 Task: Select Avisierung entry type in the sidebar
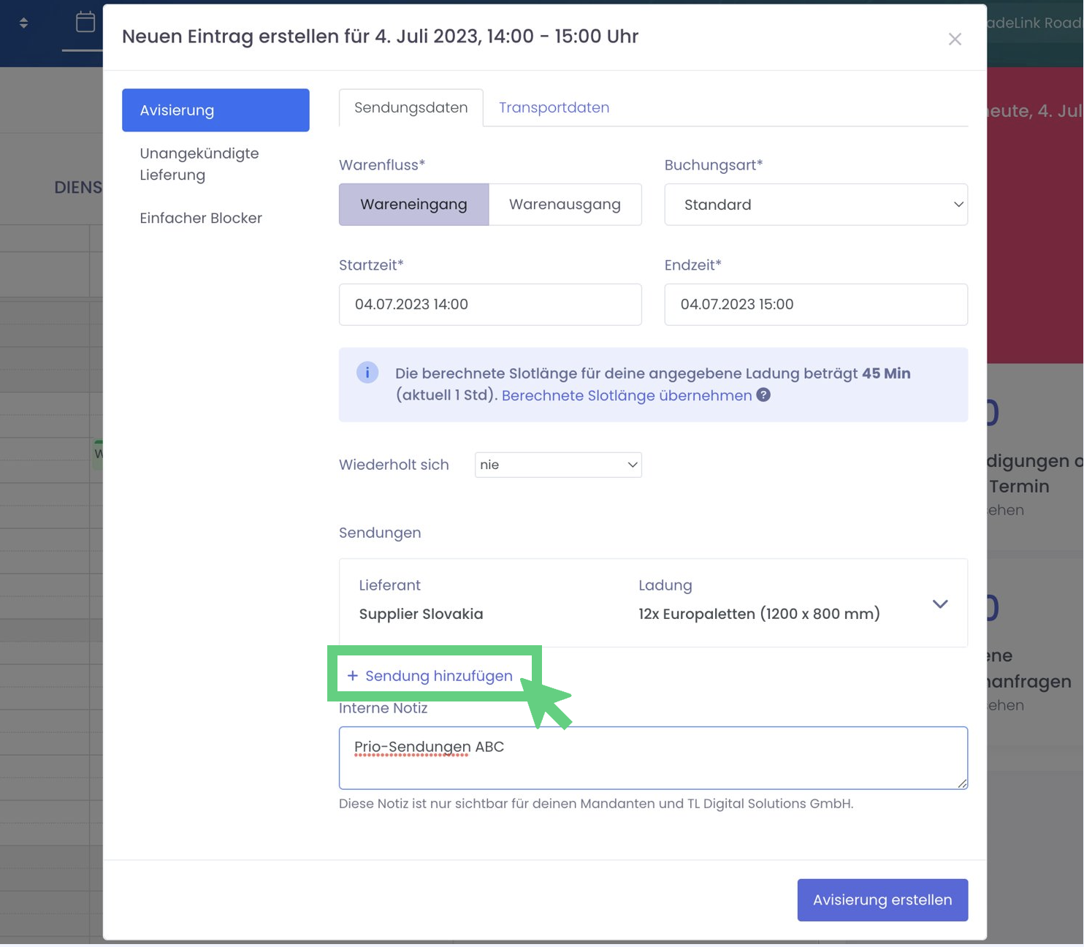(215, 110)
